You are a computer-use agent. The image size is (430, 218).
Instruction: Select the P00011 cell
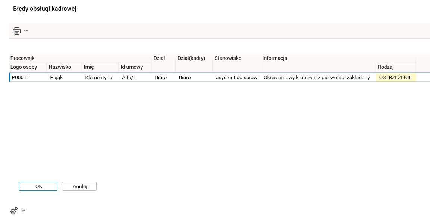point(28,77)
